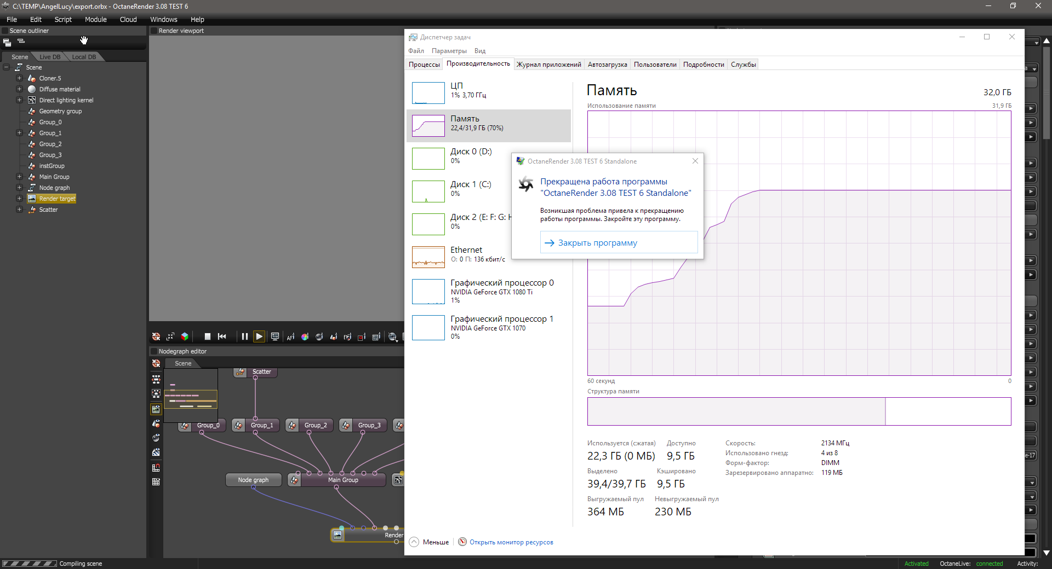Expand the Scatter tree item

pos(19,210)
